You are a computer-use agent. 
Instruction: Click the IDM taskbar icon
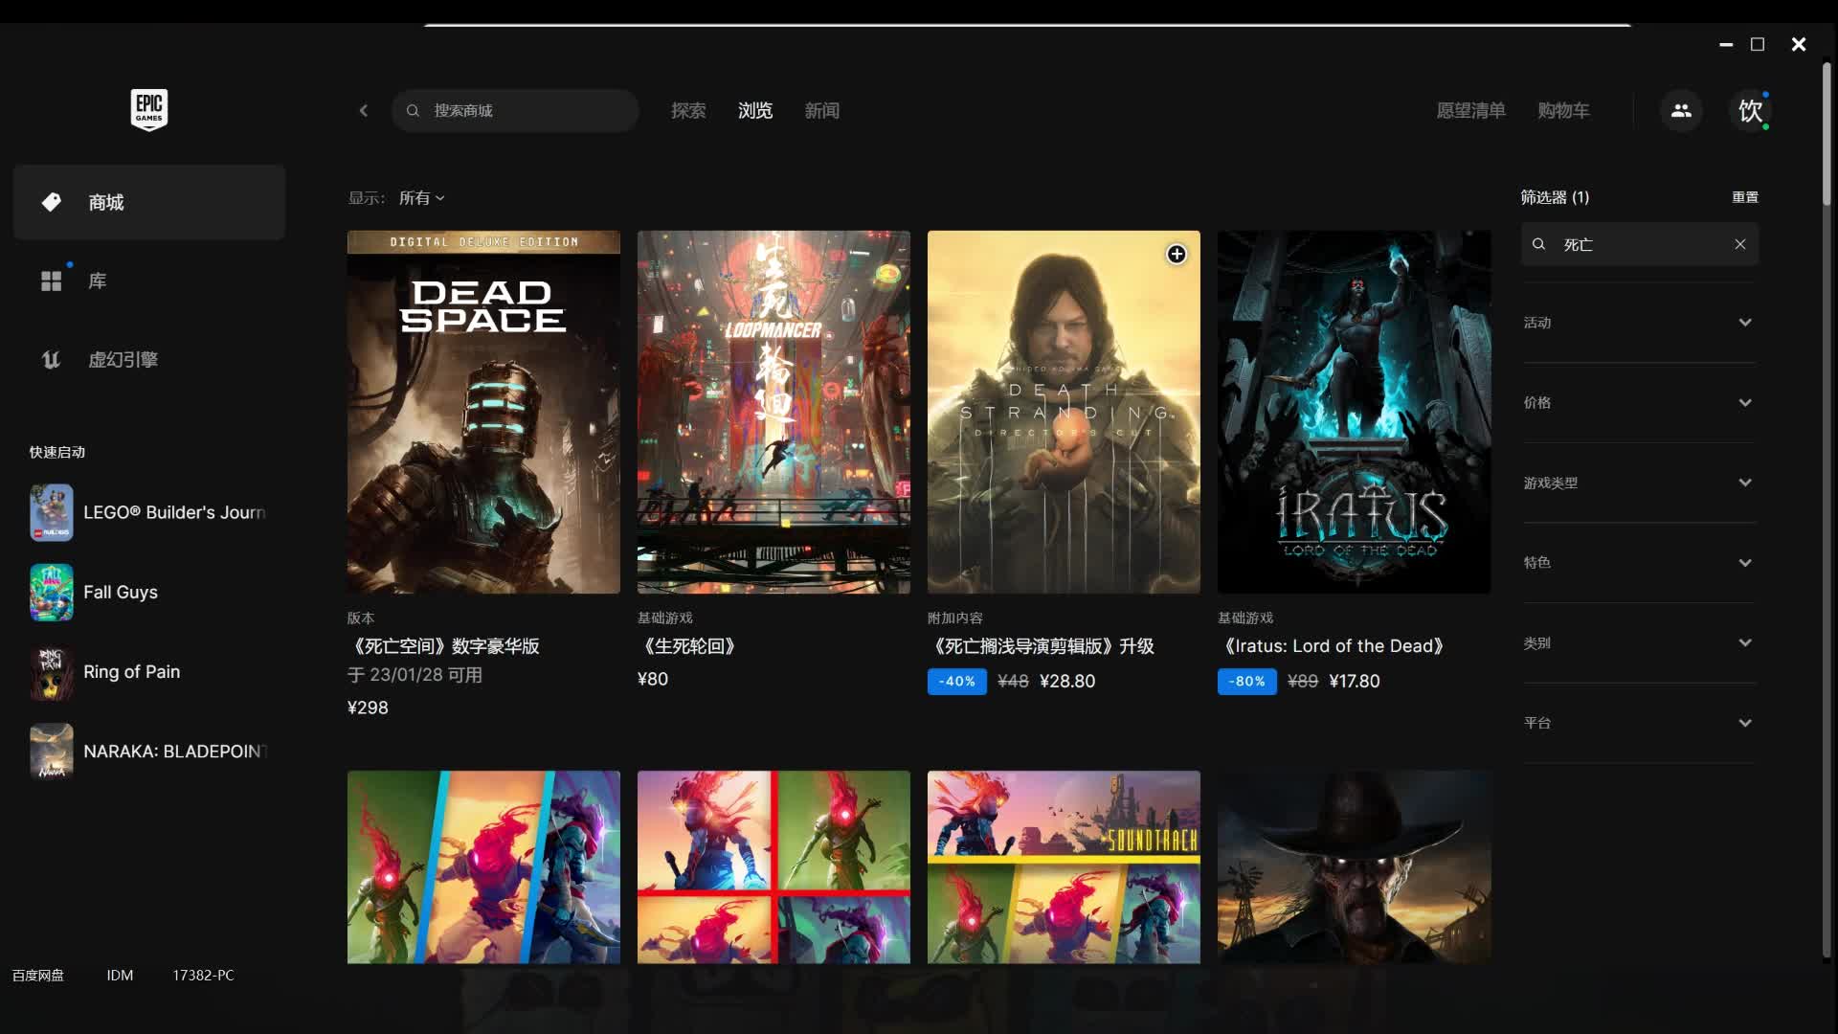click(119, 975)
